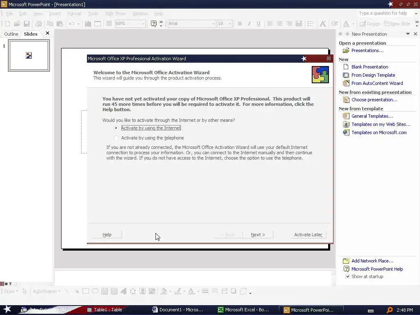
Task: Click the Line Color brush icon
Action: (178, 291)
